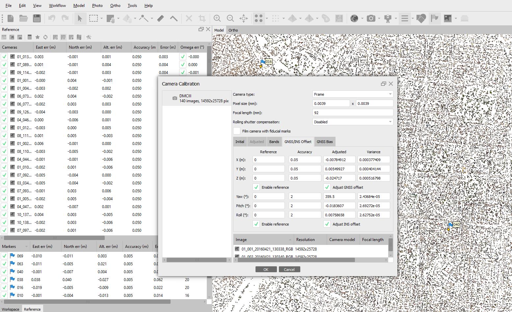The height and width of the screenshot is (312, 512).
Task: Toggle the Show Markers flag icon
Action: click(435, 18)
